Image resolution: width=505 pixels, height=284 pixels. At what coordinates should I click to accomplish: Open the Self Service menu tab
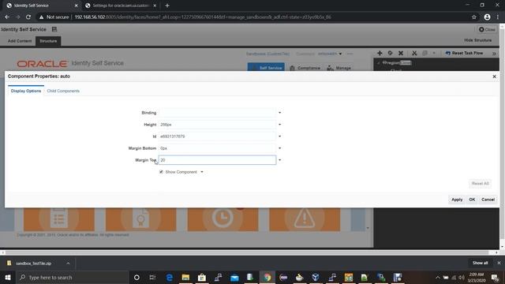[266, 68]
